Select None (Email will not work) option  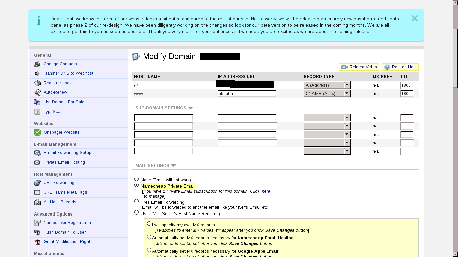[136, 179]
